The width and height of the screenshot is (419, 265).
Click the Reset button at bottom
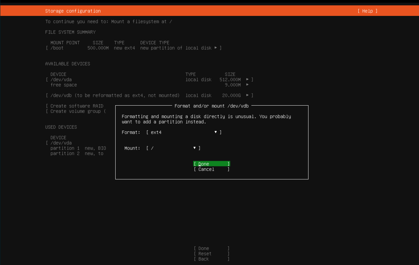pos(212,254)
